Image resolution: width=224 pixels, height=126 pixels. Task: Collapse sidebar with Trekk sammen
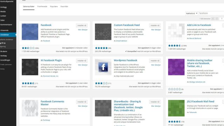coord(6,64)
